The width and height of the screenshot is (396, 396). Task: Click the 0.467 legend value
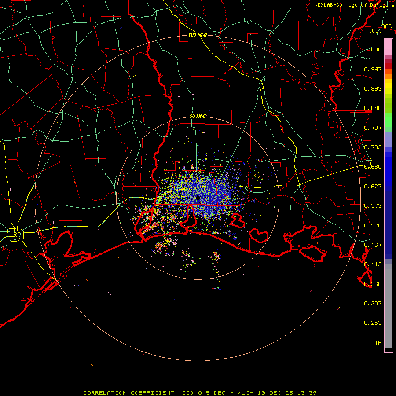click(373, 245)
